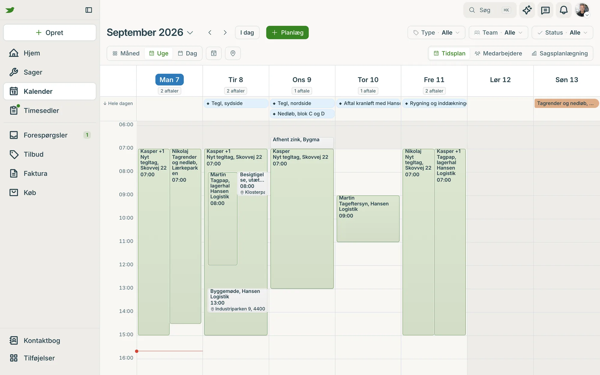Open Køb in sidebar
Viewport: 600px width, 375px height.
(50, 193)
